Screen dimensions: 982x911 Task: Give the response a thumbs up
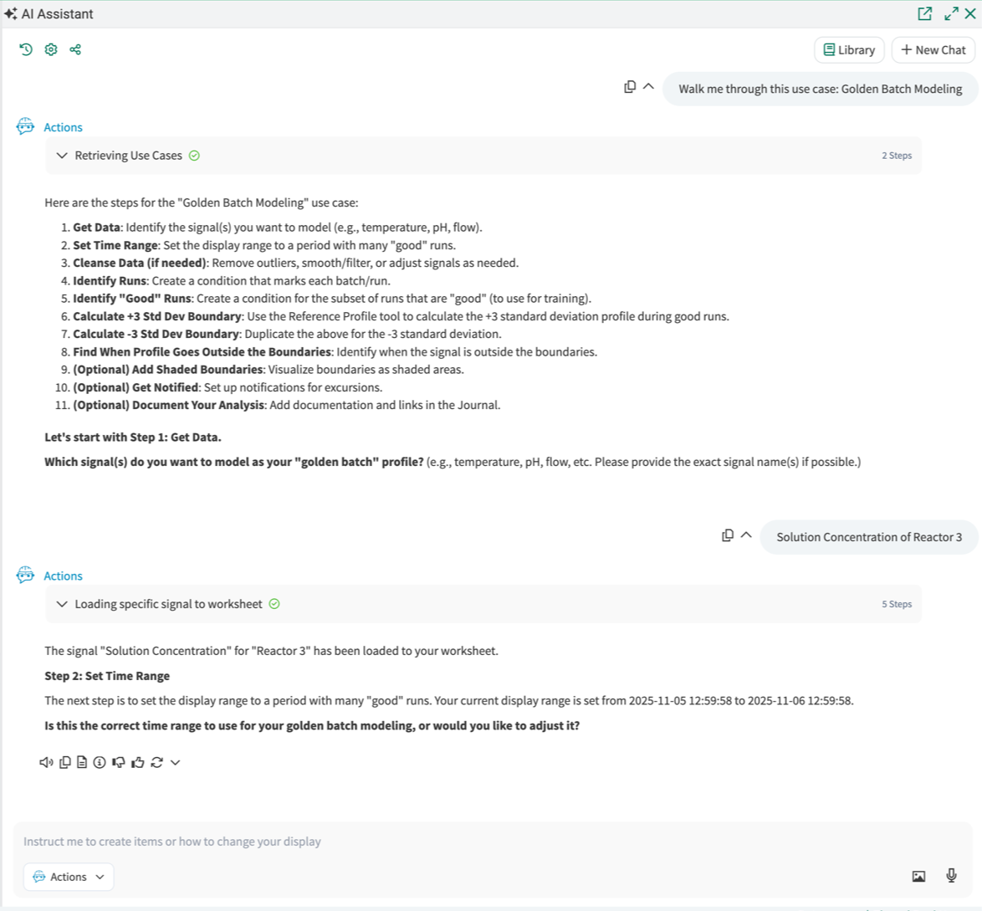138,762
